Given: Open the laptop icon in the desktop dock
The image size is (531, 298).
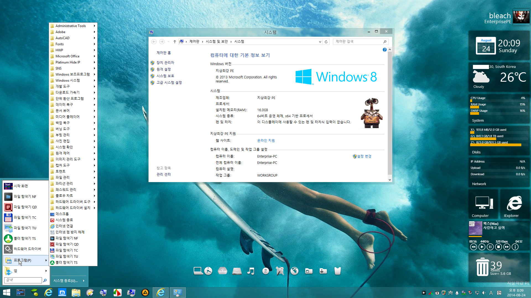Looking at the screenshot, I should click(198, 271).
